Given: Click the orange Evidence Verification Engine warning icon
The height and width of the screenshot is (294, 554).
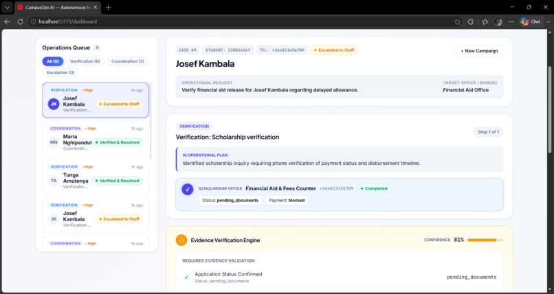Looking at the screenshot, I should pyautogui.click(x=181, y=240).
